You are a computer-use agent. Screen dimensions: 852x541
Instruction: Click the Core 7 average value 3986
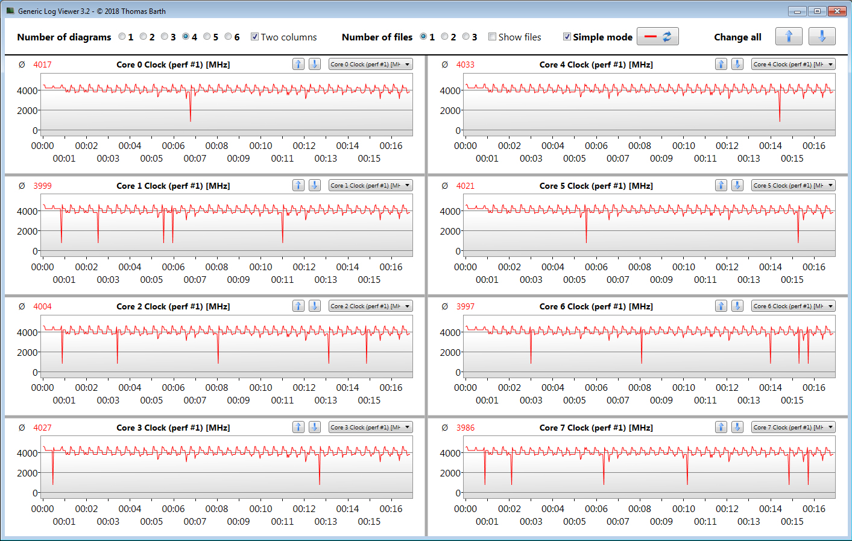pyautogui.click(x=465, y=428)
